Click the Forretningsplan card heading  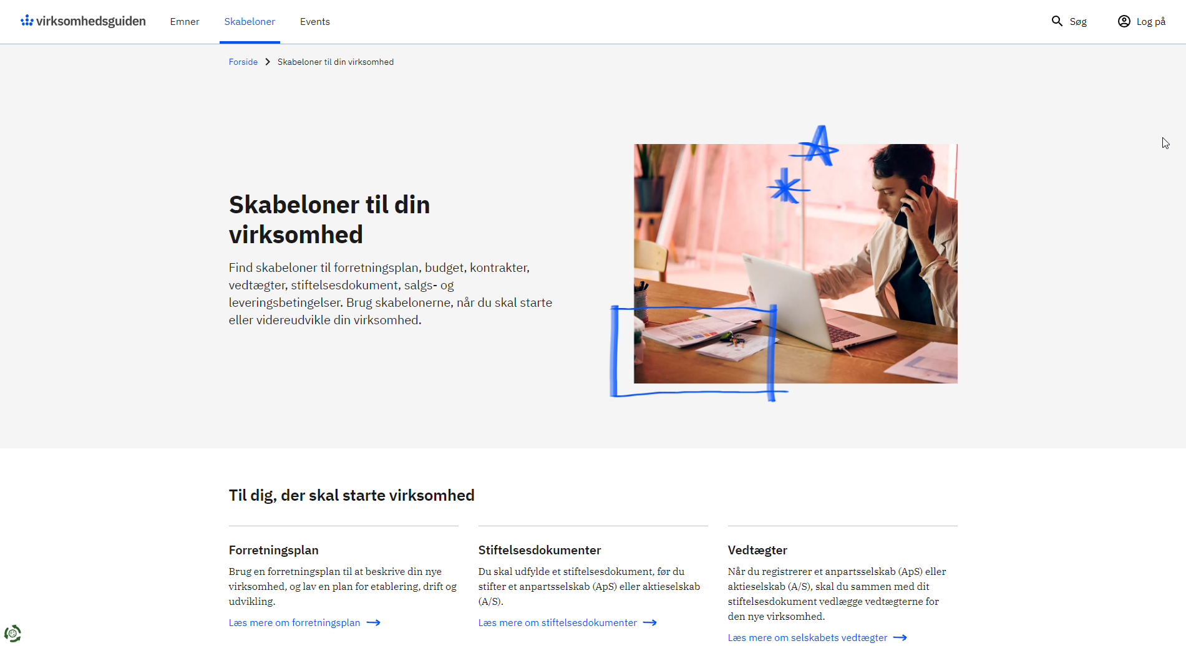click(x=273, y=550)
